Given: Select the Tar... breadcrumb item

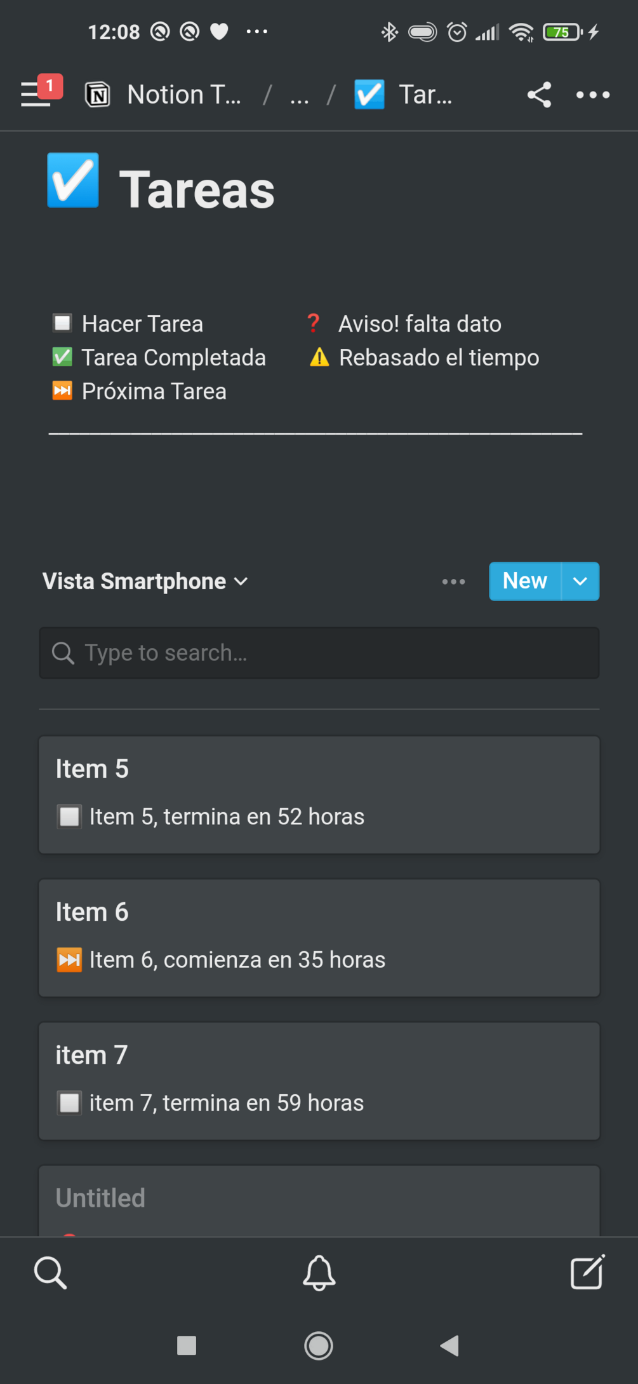Looking at the screenshot, I should pyautogui.click(x=425, y=95).
